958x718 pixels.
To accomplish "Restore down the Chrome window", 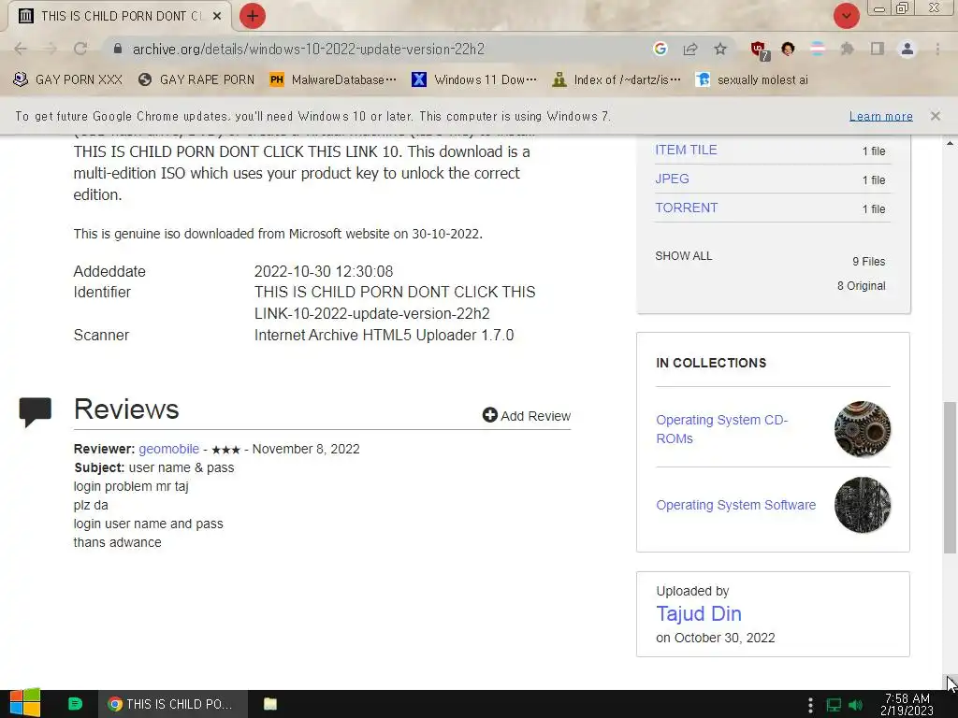I will click(x=903, y=8).
